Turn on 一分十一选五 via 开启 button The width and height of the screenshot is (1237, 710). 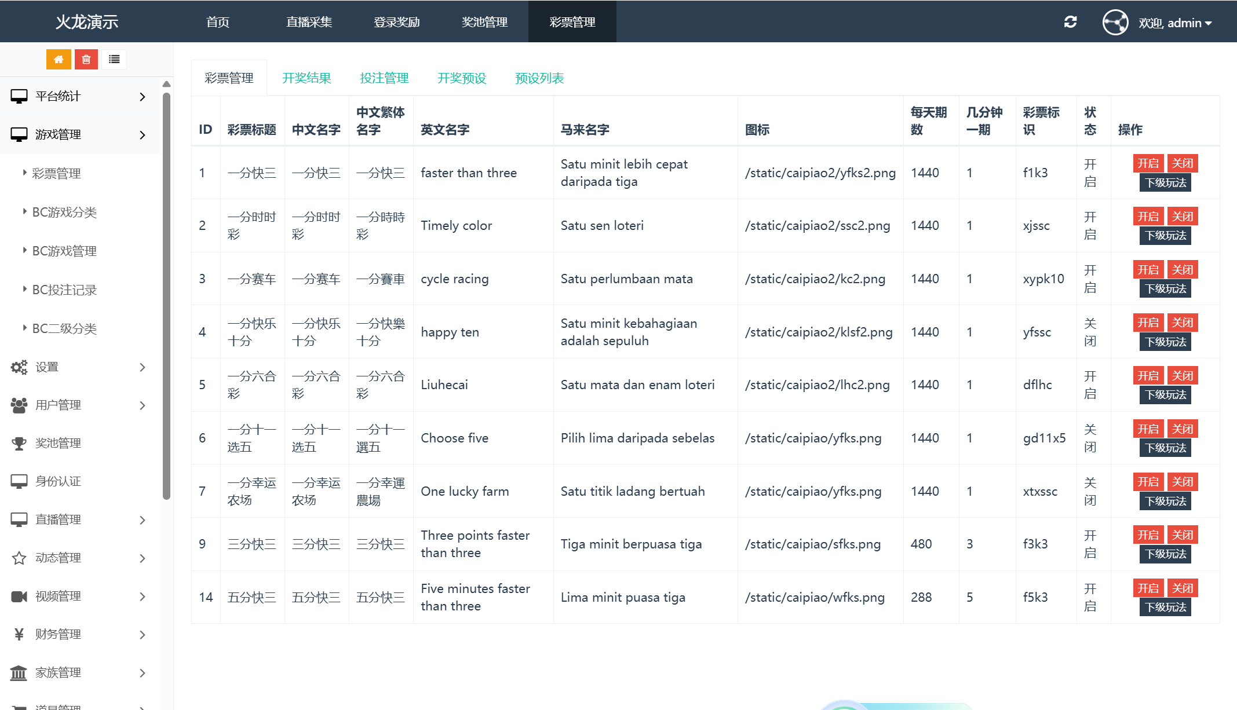coord(1148,429)
